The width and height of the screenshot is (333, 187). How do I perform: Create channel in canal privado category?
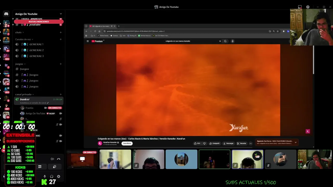click(x=61, y=95)
